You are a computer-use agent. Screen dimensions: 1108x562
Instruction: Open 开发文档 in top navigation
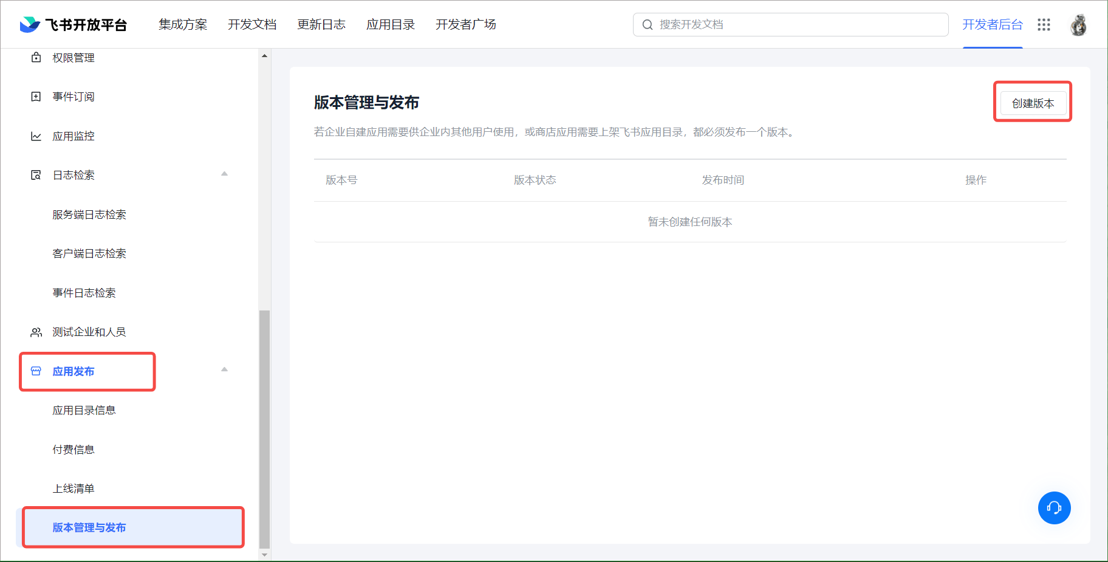tap(252, 24)
